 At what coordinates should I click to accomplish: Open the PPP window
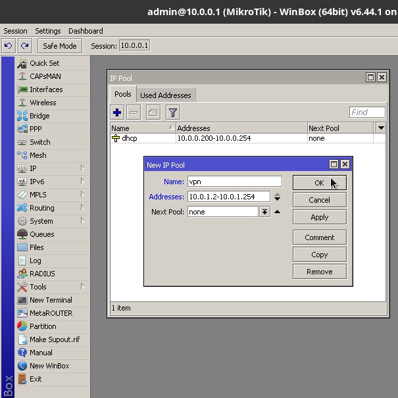coord(53,129)
